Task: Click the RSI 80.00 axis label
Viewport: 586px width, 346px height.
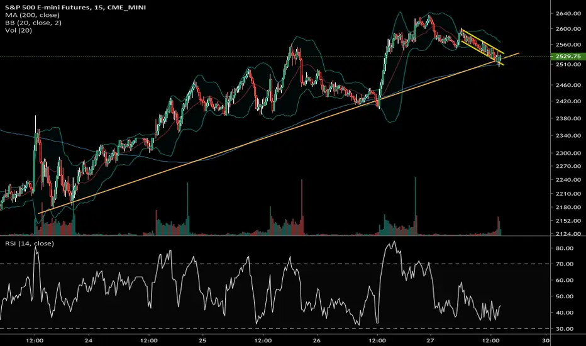Action: click(x=565, y=248)
